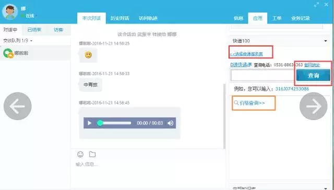334x190 pixels.
Task: Click the agent avatar picture
Action: (10, 11)
